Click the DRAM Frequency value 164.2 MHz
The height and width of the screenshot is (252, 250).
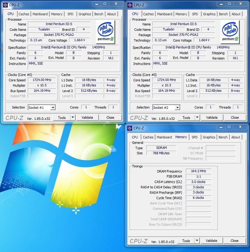(x=199, y=171)
